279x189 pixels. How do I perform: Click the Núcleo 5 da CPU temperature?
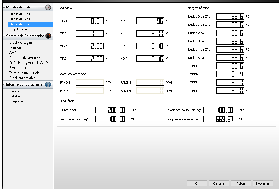click(x=231, y=58)
